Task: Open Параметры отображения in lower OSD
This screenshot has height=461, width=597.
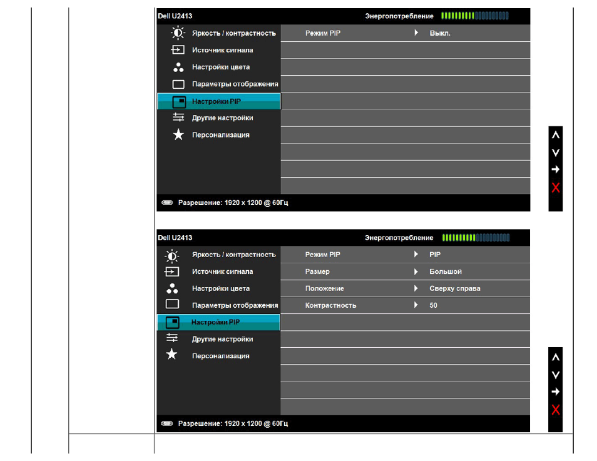Action: (x=235, y=305)
